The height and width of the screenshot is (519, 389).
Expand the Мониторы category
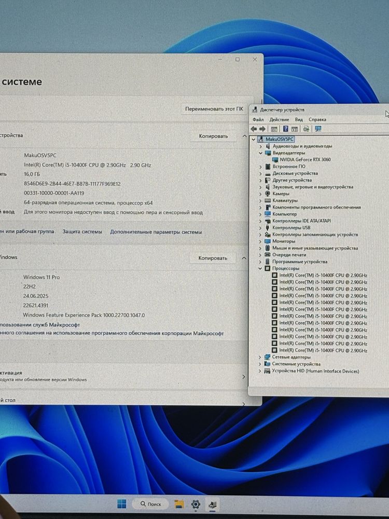click(260, 241)
